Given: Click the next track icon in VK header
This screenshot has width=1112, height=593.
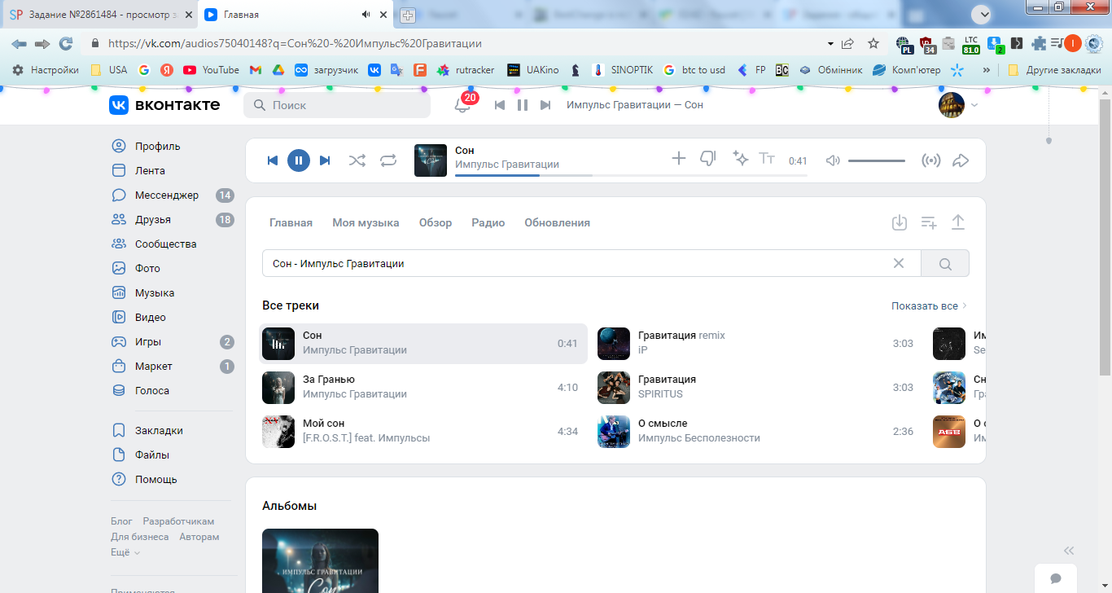Looking at the screenshot, I should click(545, 105).
